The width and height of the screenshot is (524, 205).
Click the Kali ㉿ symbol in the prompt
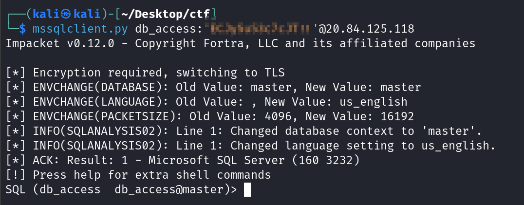coord(56,13)
